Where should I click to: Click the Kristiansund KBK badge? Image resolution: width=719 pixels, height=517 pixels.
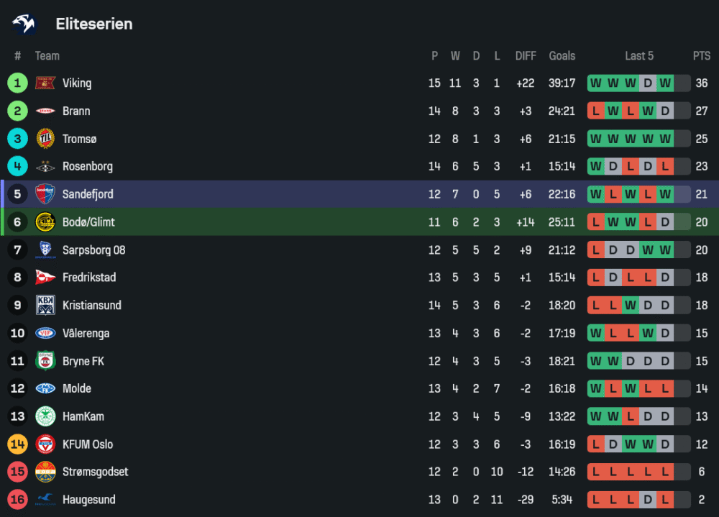(x=45, y=306)
